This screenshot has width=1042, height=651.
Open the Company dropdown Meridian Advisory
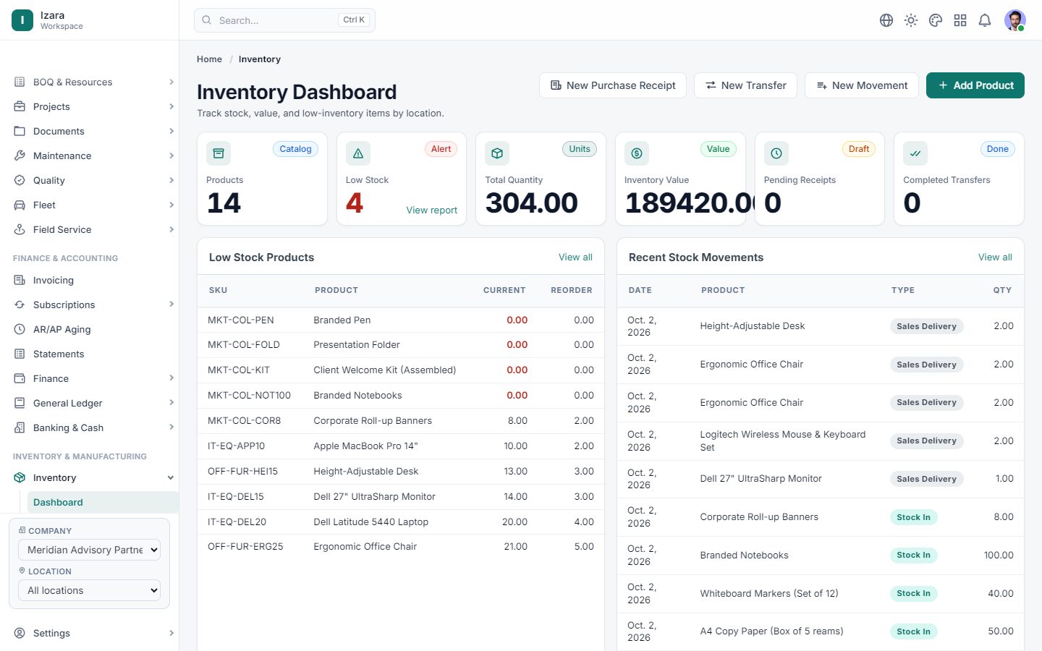89,550
